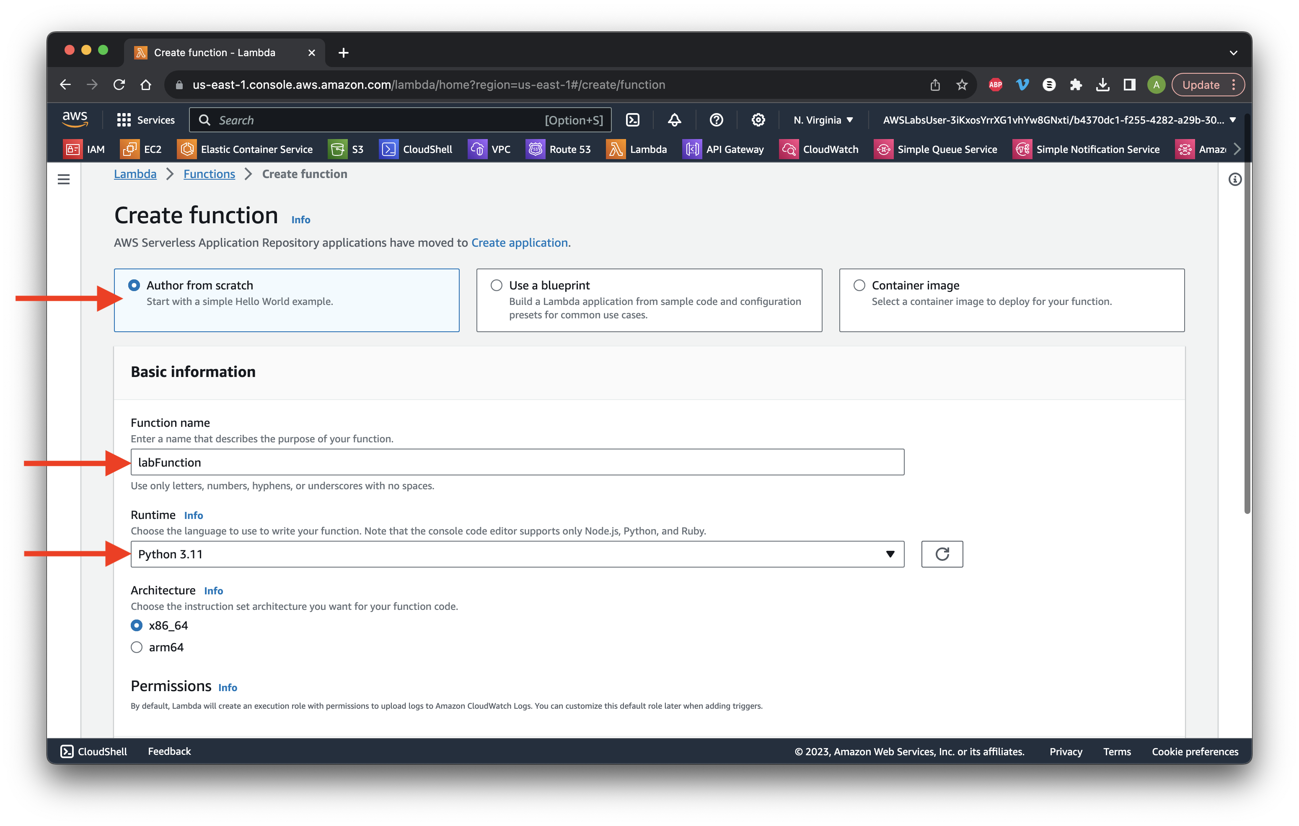The height and width of the screenshot is (826, 1299).
Task: Expand the AWSLabsUser account menu
Action: (1058, 120)
